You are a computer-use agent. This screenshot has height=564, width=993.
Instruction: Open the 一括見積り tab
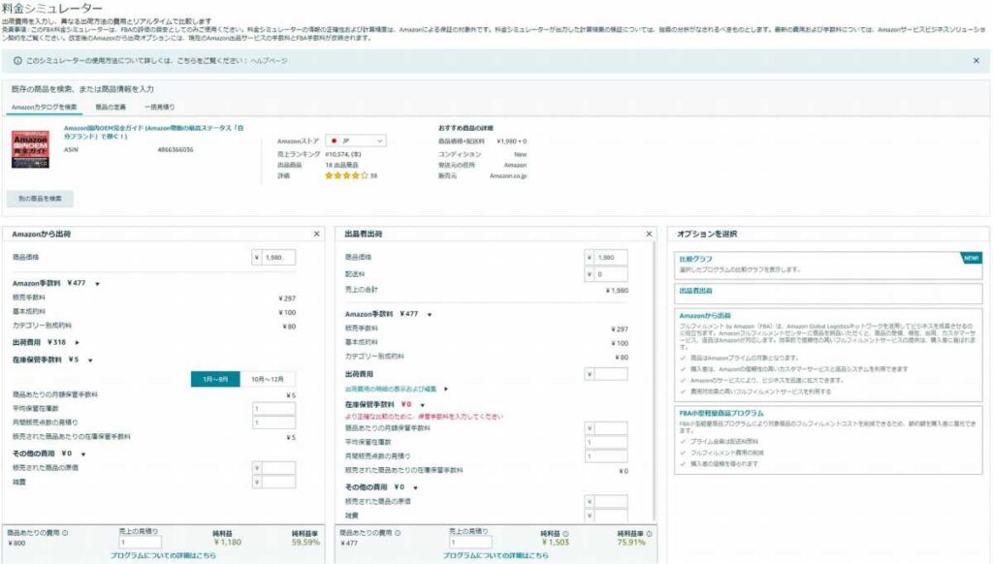[160, 107]
